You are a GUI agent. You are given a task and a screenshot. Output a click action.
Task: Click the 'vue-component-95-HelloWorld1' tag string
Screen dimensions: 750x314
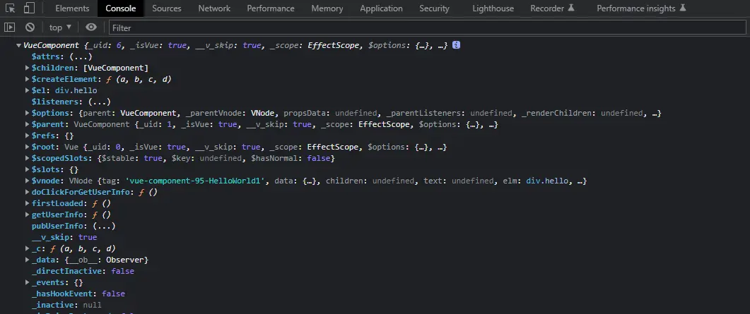[x=195, y=181]
